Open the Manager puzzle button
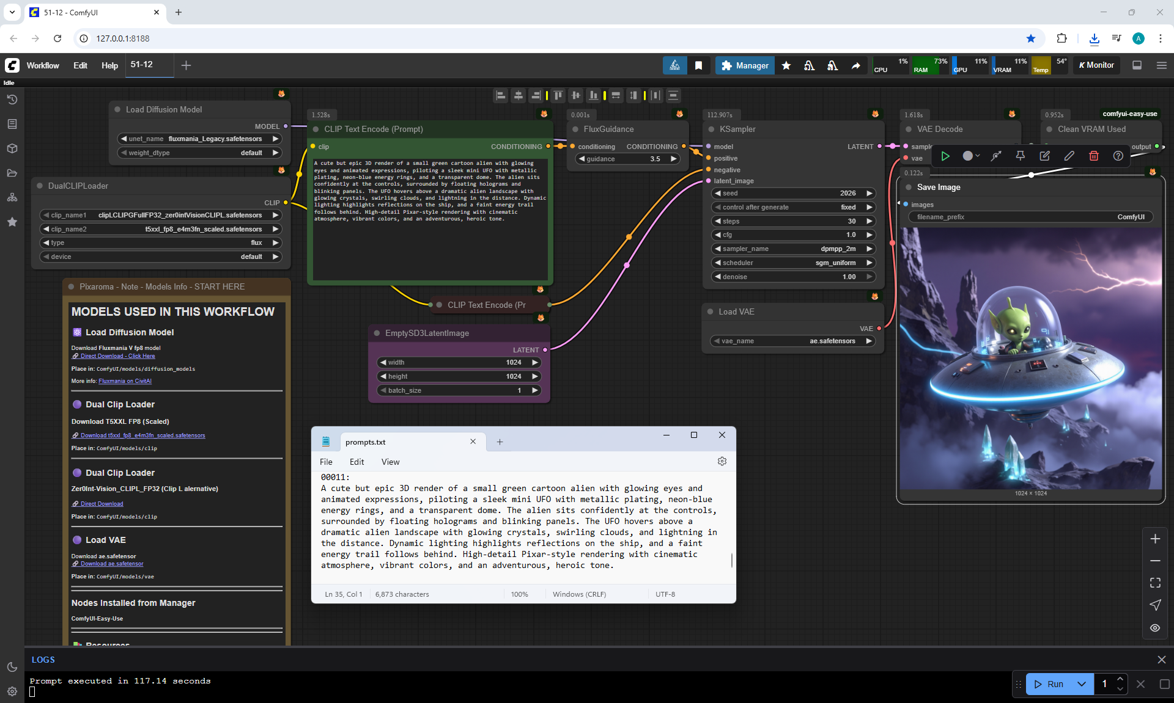1174x703 pixels. [x=744, y=65]
